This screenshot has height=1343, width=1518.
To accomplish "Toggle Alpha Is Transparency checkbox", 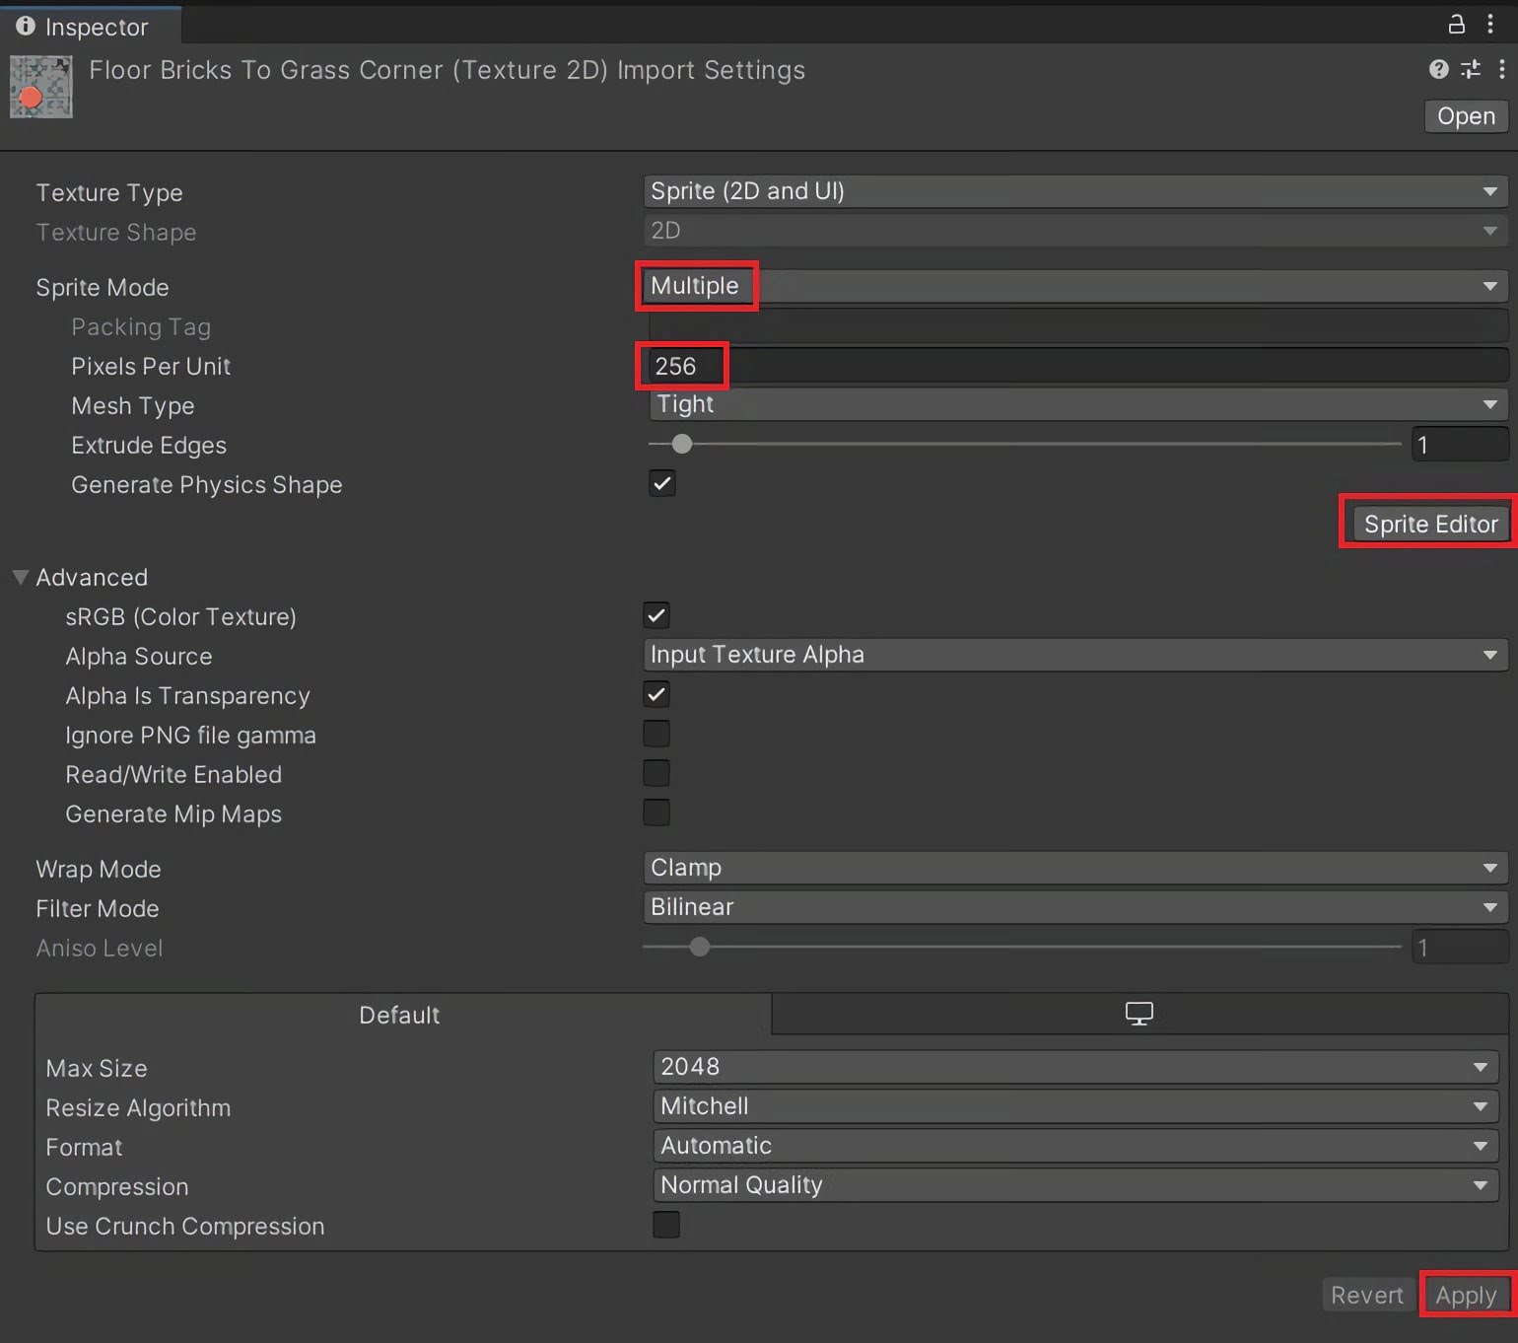I will (x=656, y=694).
